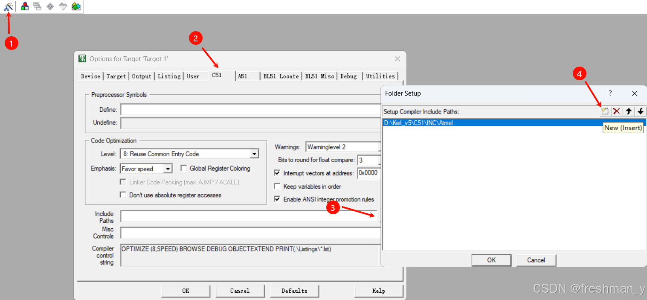Move selected path up with up arrow
This screenshot has height=300, width=647.
tap(629, 111)
